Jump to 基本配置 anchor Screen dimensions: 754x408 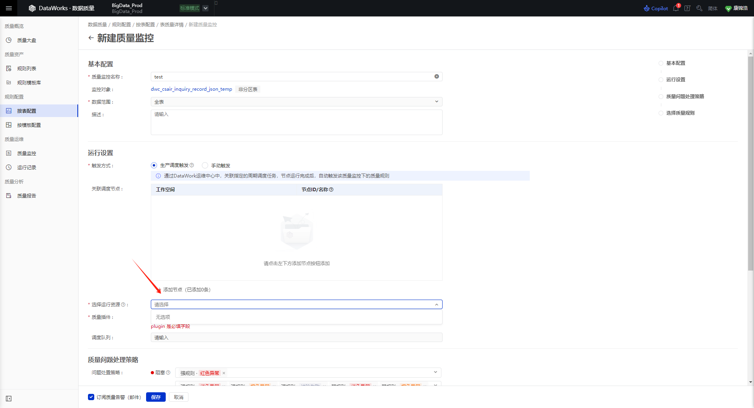pos(675,63)
